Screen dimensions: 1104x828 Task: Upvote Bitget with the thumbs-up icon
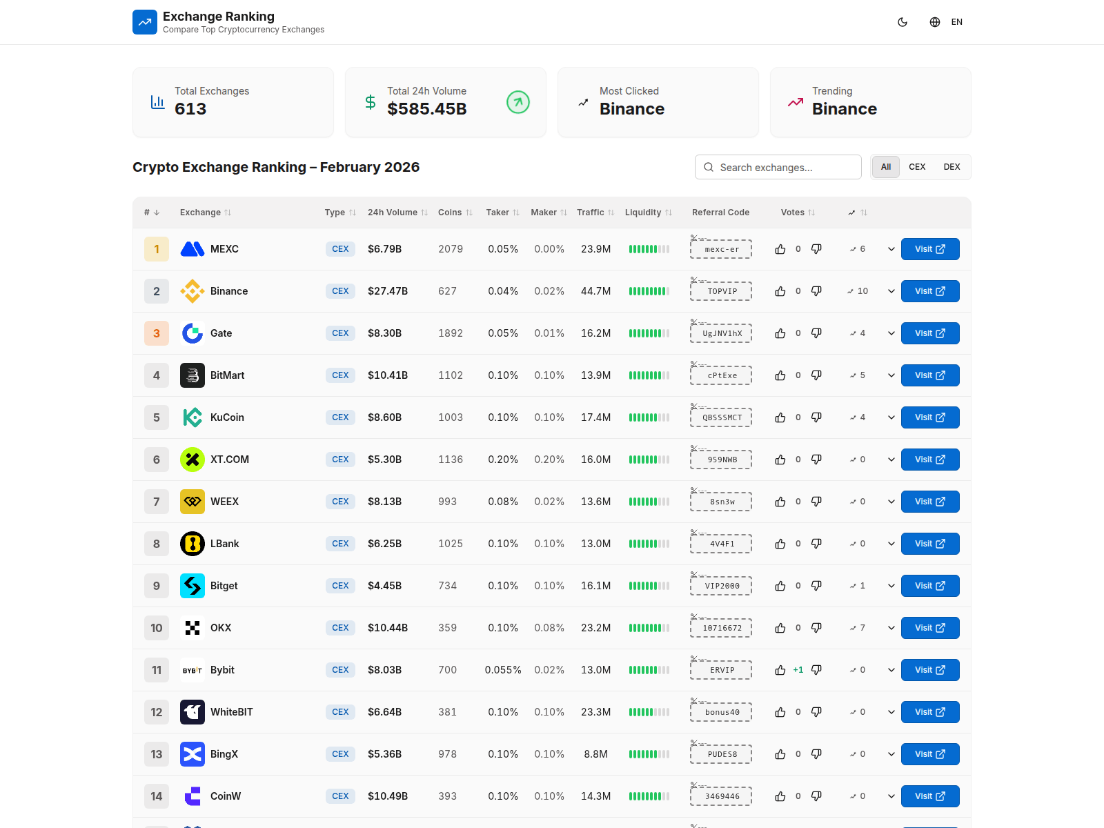(780, 586)
